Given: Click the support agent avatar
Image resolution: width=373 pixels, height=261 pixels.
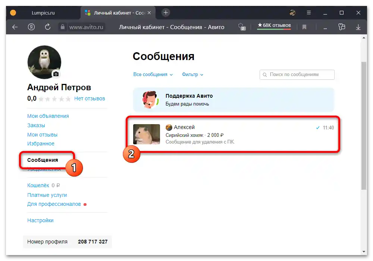Looking at the screenshot, I should 150,100.
